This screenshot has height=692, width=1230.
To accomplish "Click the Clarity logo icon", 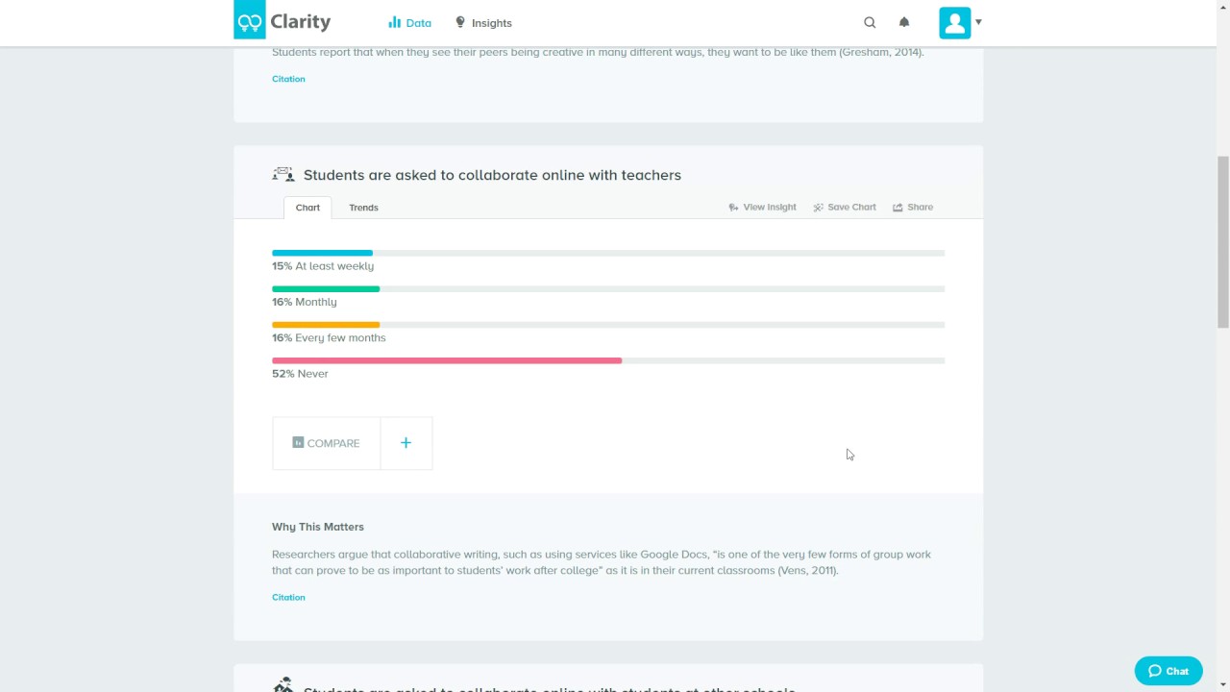I will (250, 20).
